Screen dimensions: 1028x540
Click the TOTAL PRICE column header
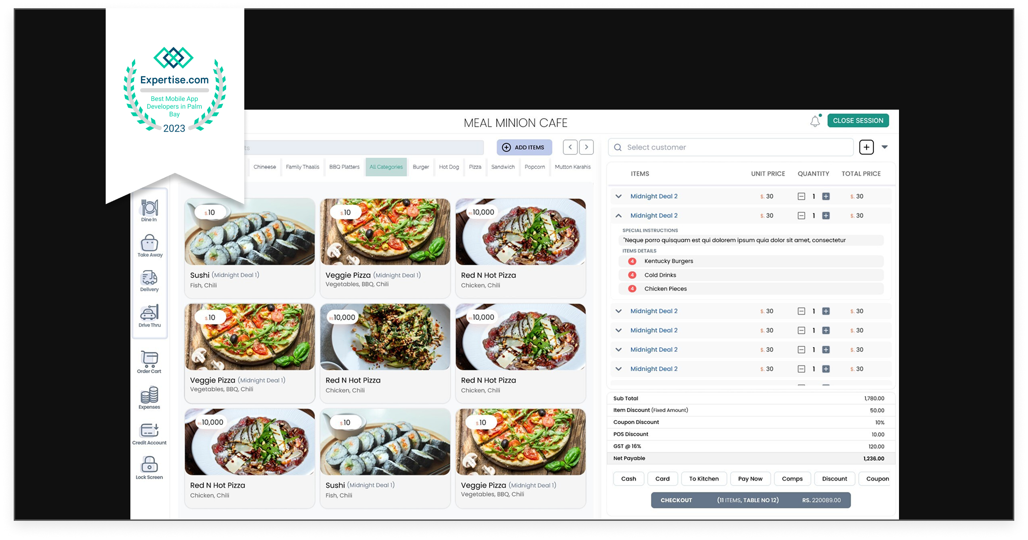[x=861, y=174]
